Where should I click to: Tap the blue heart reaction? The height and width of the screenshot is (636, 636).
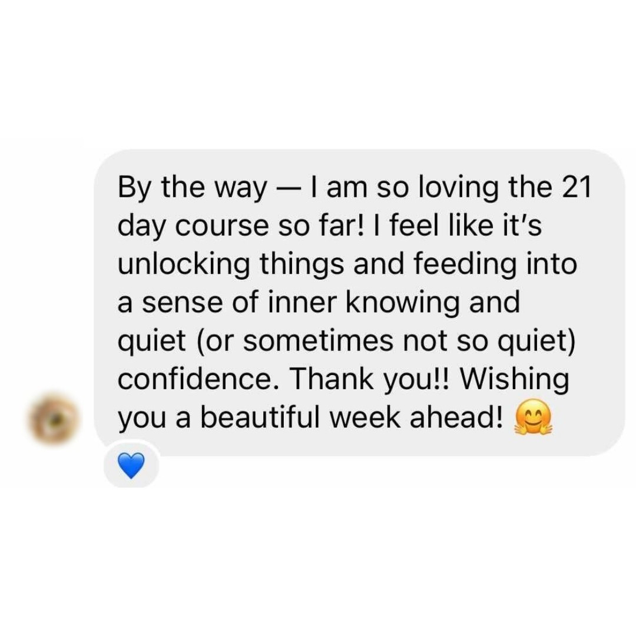[131, 466]
